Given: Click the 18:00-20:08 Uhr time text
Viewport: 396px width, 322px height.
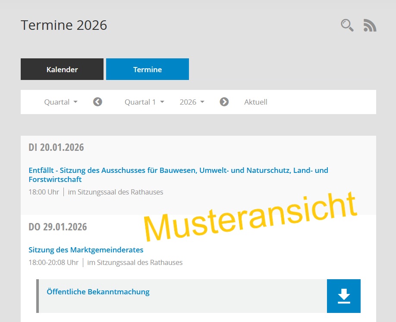Looking at the screenshot, I should coord(53,262).
